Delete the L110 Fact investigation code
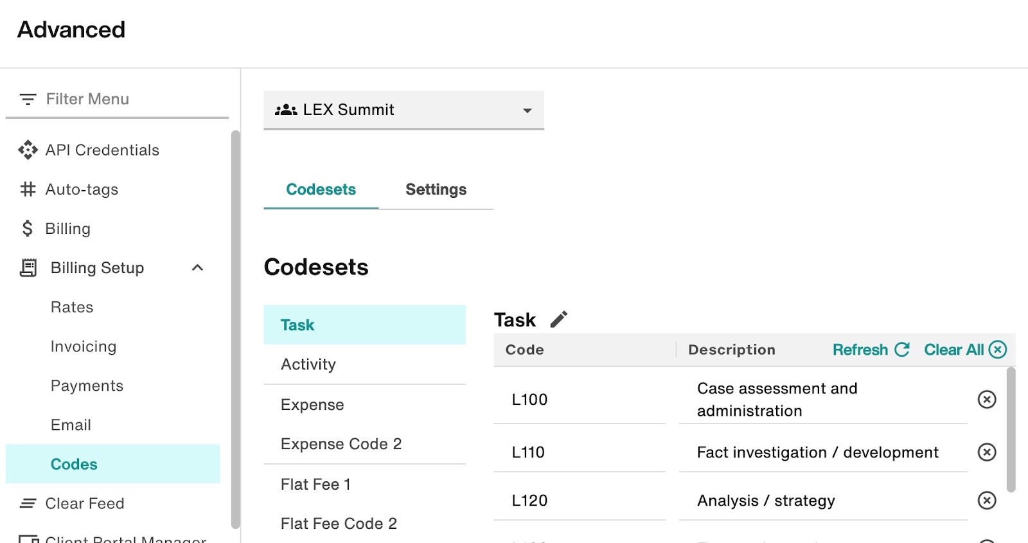1028x543 pixels. pyautogui.click(x=986, y=452)
